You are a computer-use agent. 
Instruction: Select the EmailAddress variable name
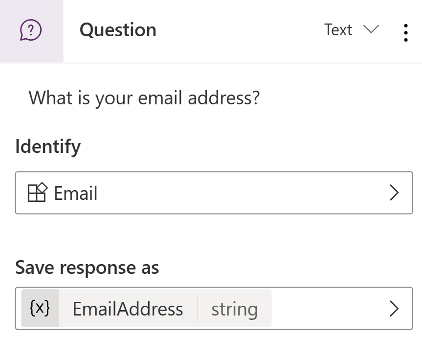(128, 309)
